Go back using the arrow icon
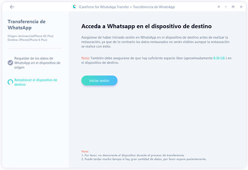The width and height of the screenshot is (248, 170). (12, 7)
